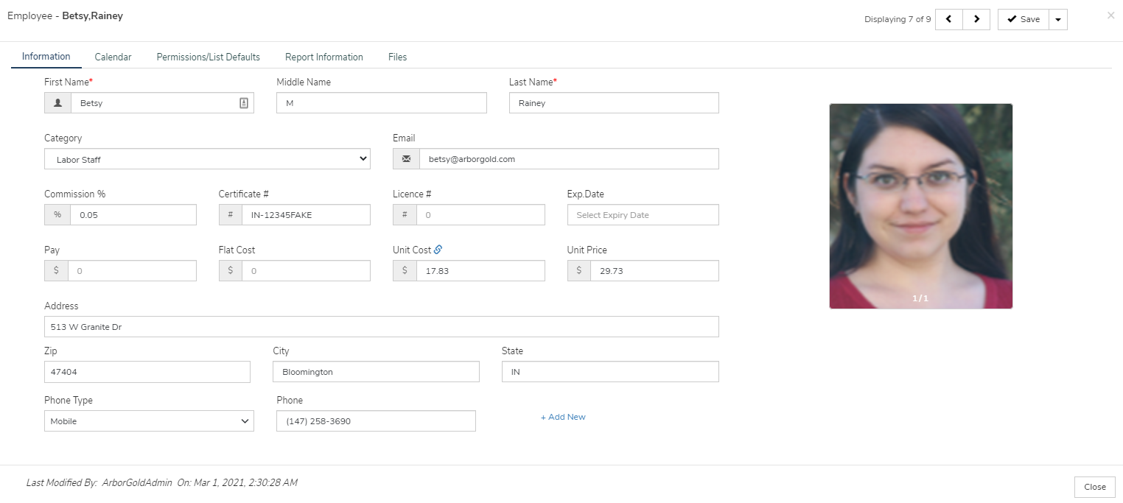Click the First Name field containing Betsy
The image size is (1123, 503).
click(162, 103)
